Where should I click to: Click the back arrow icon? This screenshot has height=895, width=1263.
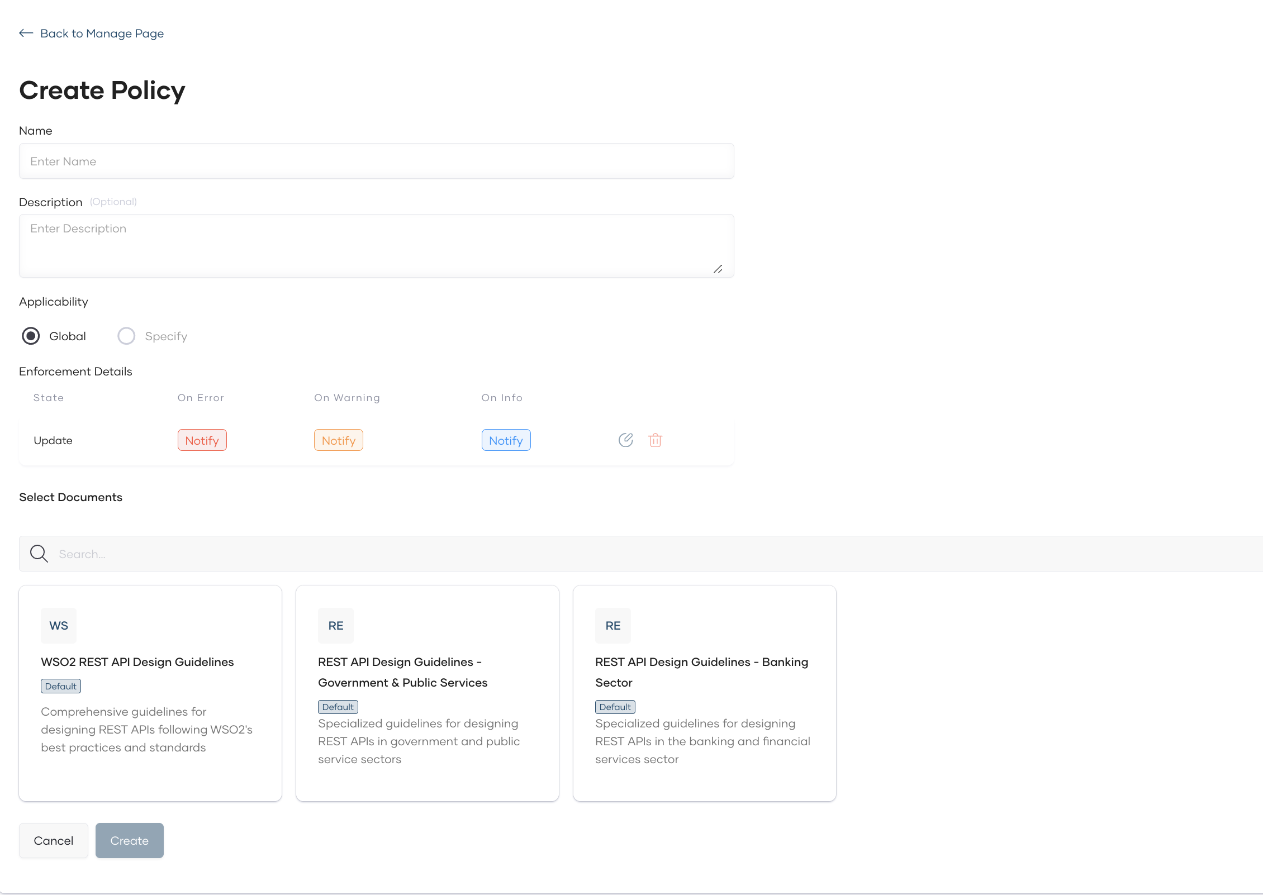26,34
